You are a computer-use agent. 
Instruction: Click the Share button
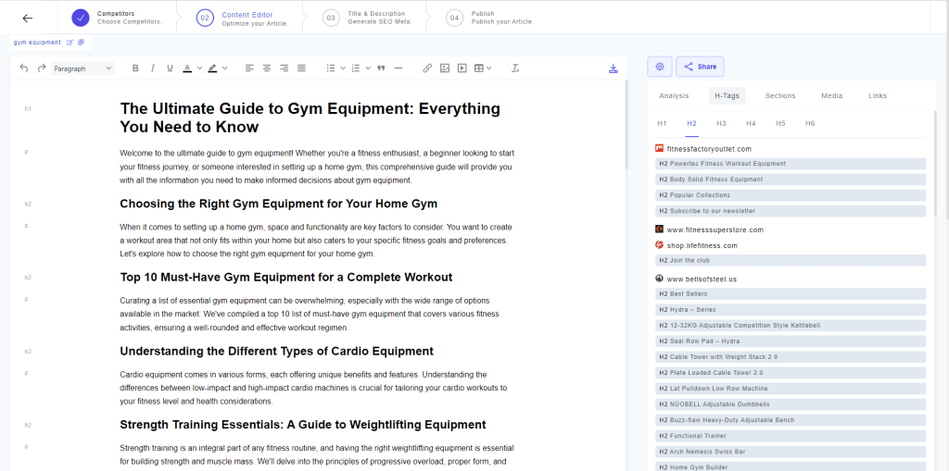coord(700,67)
